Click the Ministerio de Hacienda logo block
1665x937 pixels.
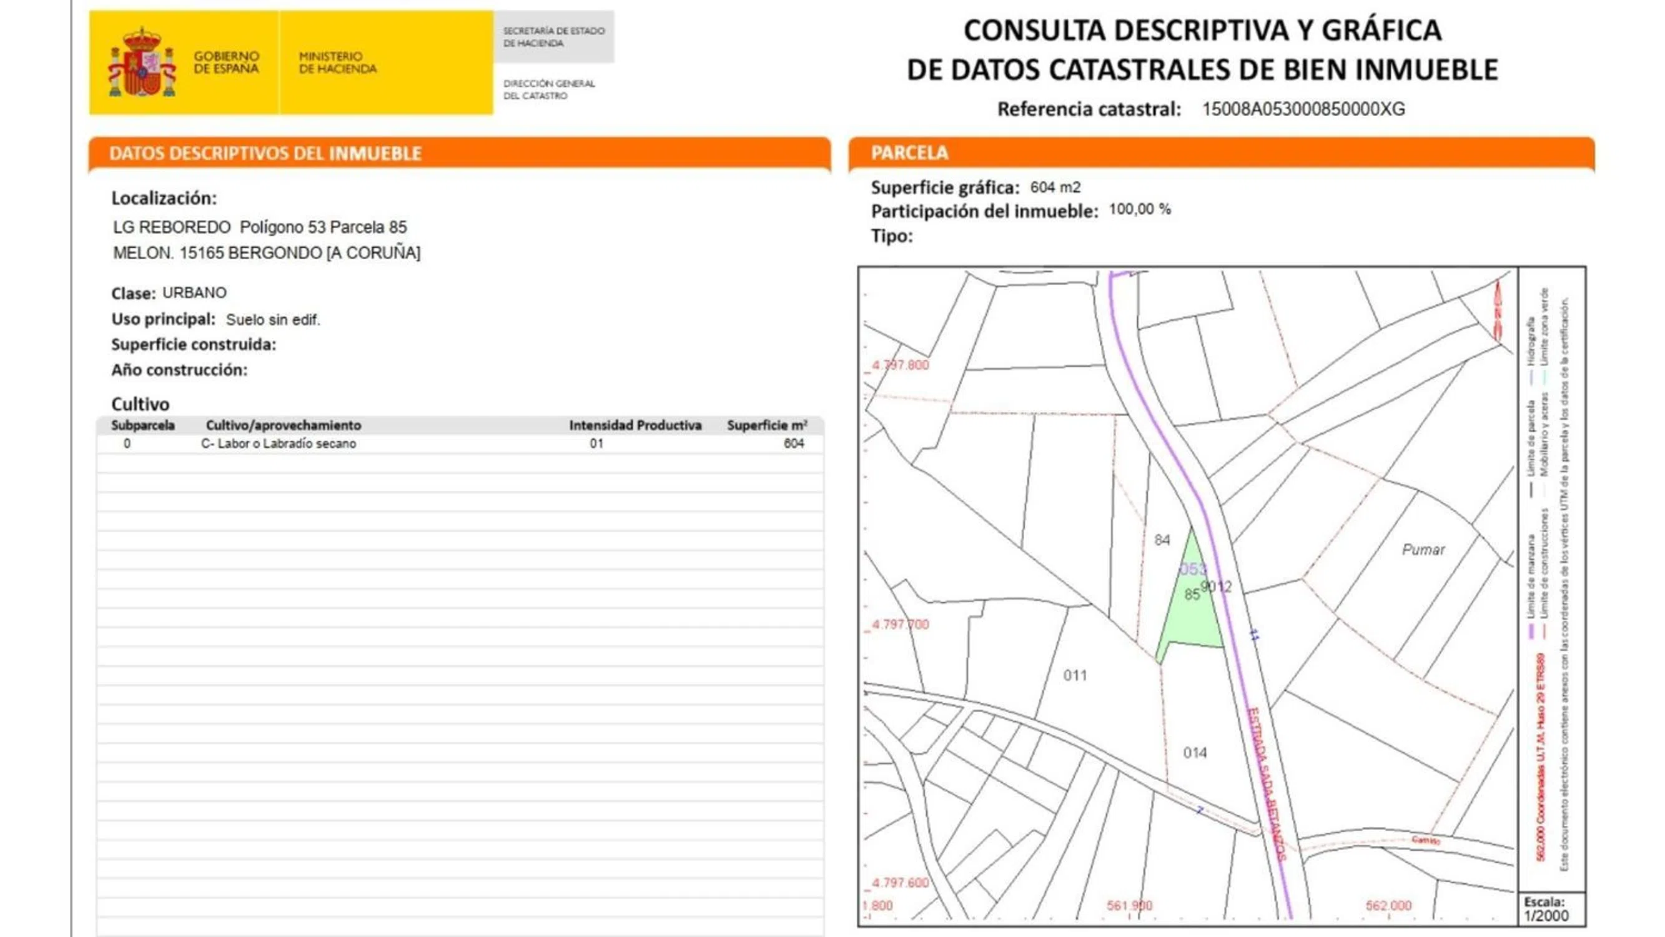tap(337, 62)
